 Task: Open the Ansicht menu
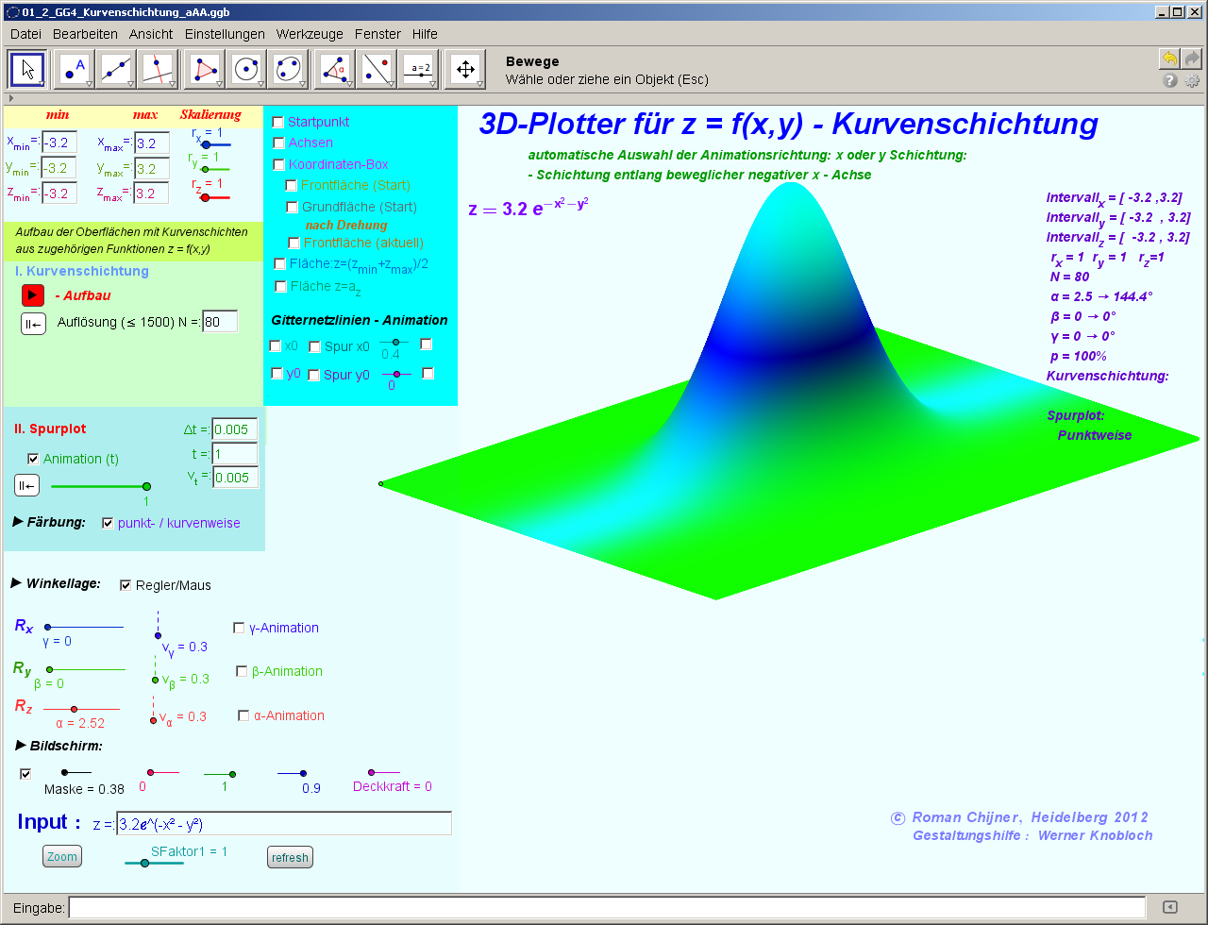pyautogui.click(x=151, y=34)
